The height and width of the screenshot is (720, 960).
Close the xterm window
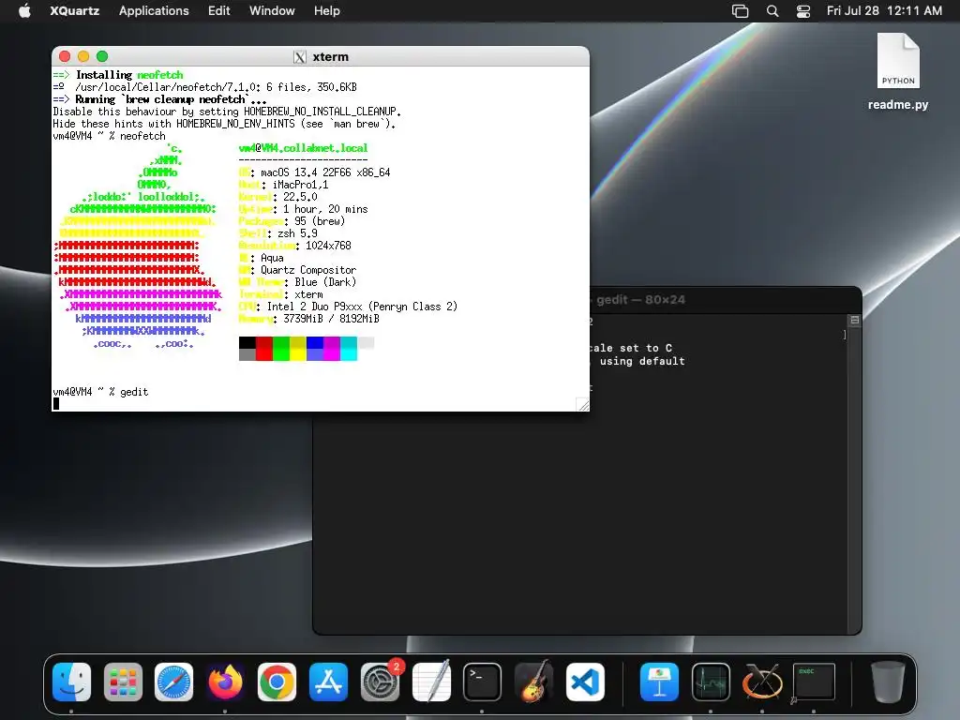click(x=65, y=56)
